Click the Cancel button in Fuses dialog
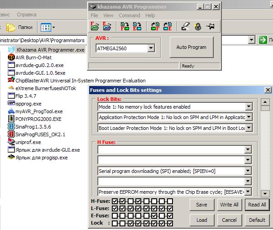 (229, 220)
